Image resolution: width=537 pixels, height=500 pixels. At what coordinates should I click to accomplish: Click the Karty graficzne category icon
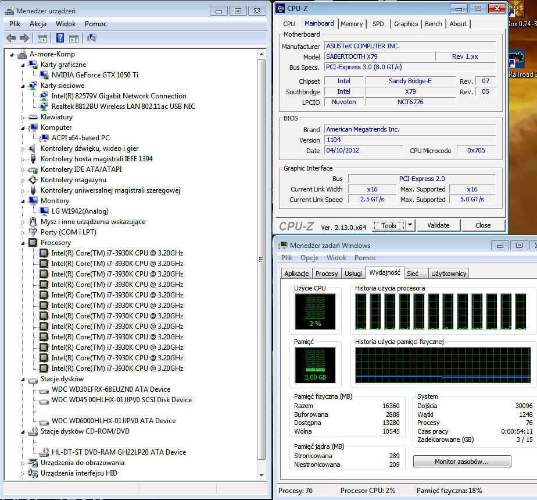pos(33,65)
